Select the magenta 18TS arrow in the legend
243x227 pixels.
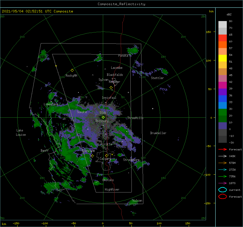pyautogui.click(x=222, y=183)
